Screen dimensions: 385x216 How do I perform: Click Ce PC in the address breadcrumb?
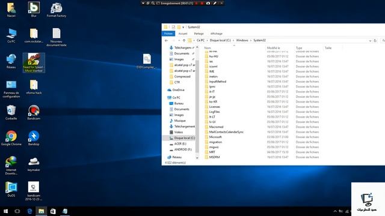pyautogui.click(x=200, y=40)
